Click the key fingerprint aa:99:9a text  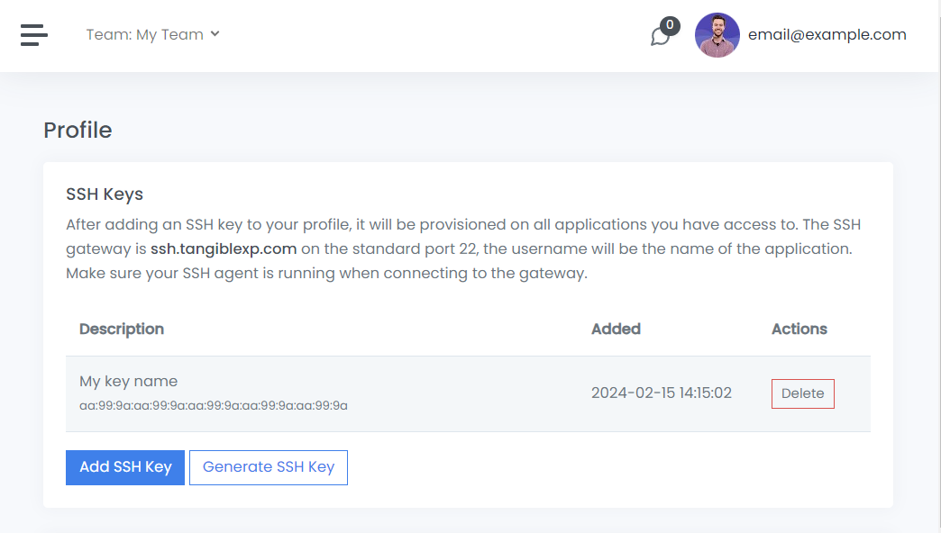[214, 406]
